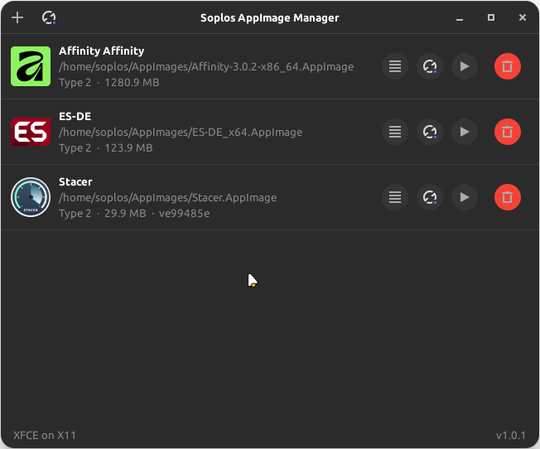Image resolution: width=540 pixels, height=449 pixels.
Task: Delete the ES-DE AppImage
Action: pyautogui.click(x=507, y=132)
